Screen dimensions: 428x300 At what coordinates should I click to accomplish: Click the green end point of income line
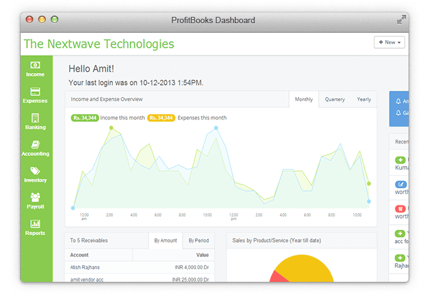[x=368, y=184]
